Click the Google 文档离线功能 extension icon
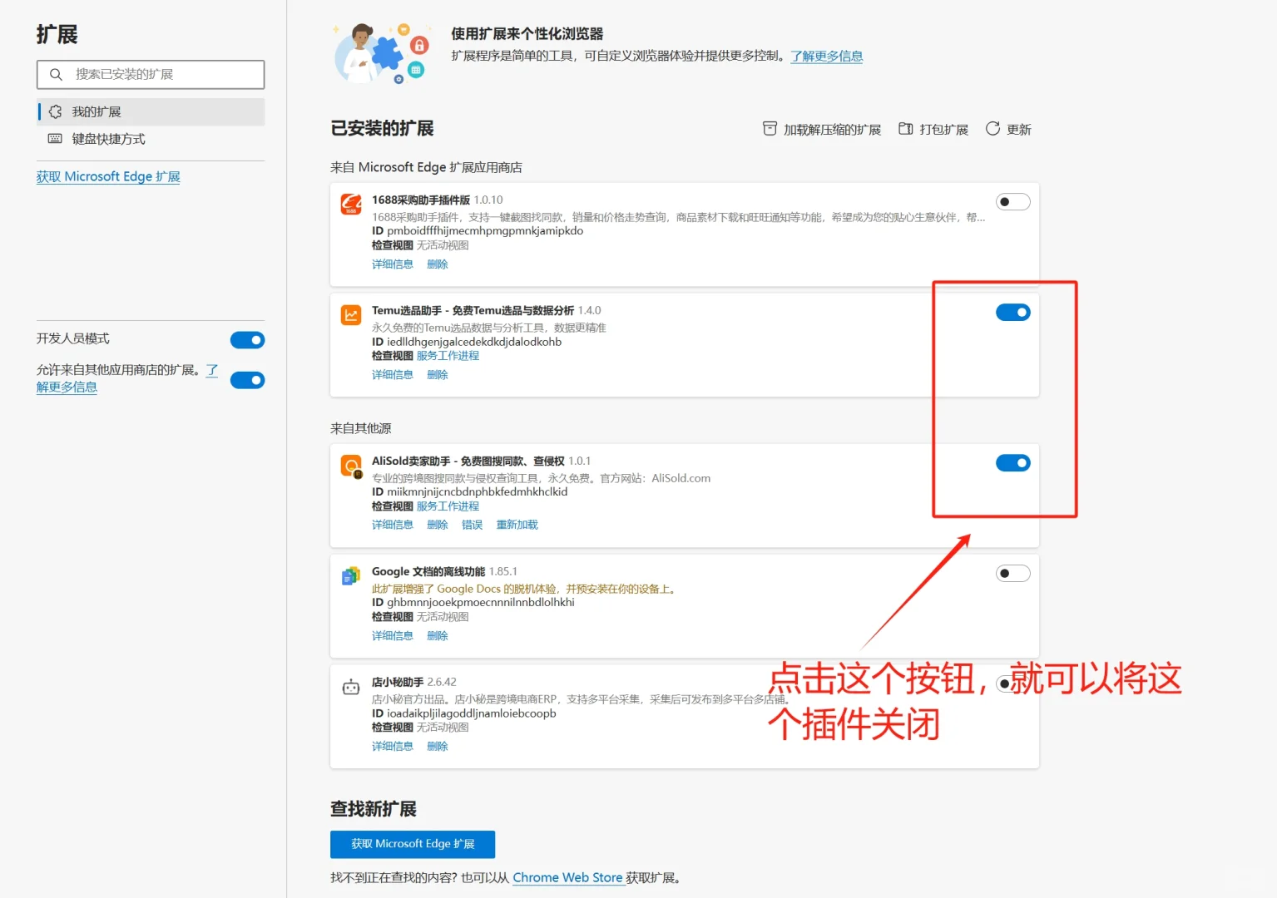Image resolution: width=1277 pixels, height=898 pixels. [350, 575]
